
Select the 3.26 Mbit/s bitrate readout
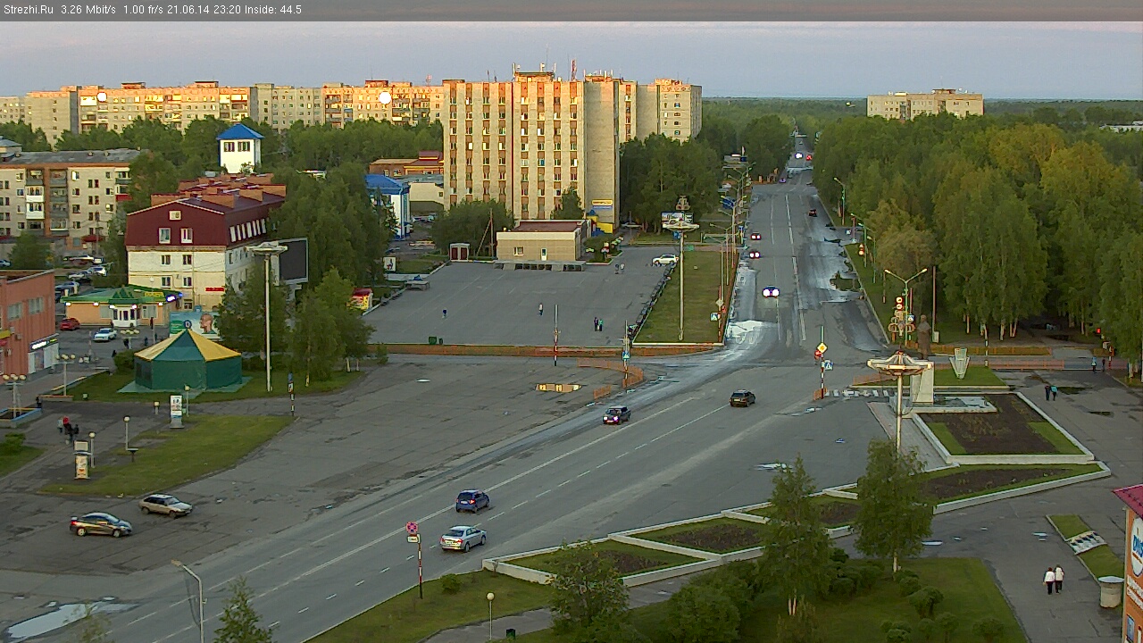point(88,10)
